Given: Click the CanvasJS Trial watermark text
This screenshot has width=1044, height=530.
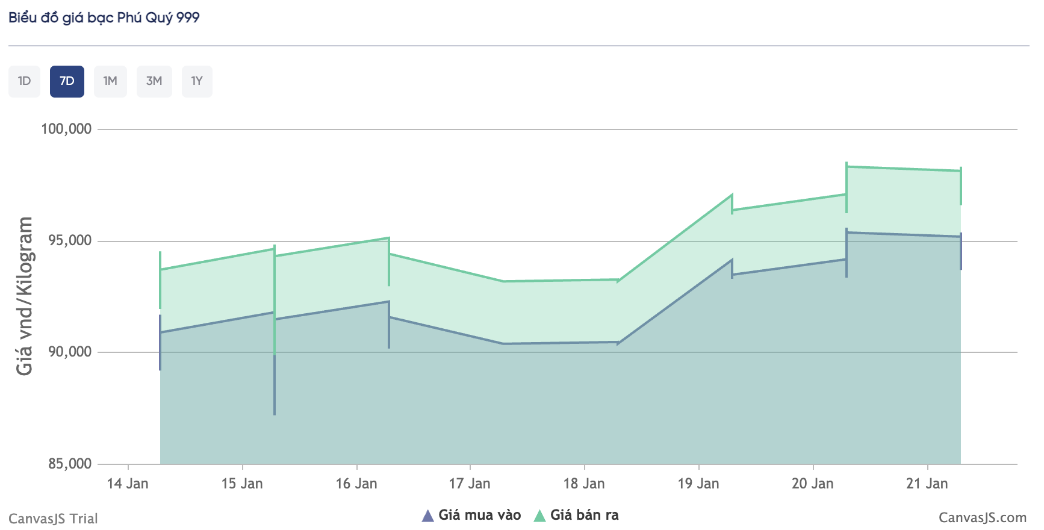Looking at the screenshot, I should [x=53, y=519].
